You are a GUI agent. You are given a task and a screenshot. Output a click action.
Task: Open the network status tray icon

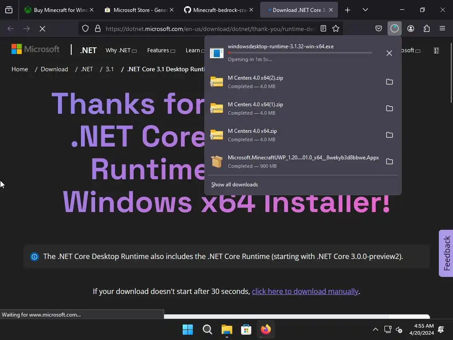[388, 329]
